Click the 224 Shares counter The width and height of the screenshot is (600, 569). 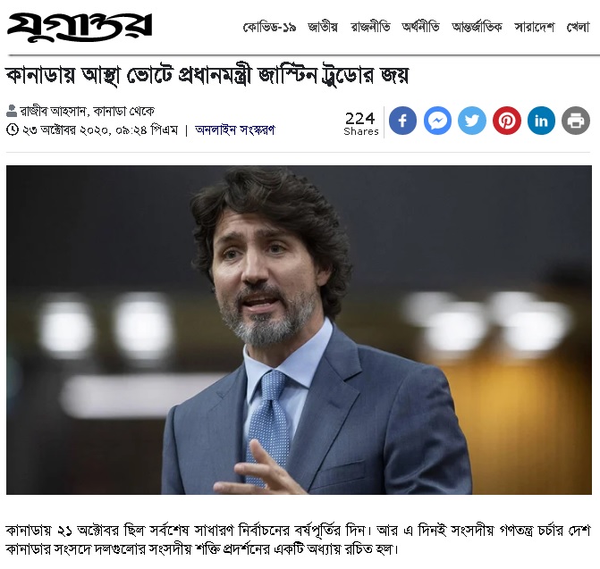coord(361,123)
